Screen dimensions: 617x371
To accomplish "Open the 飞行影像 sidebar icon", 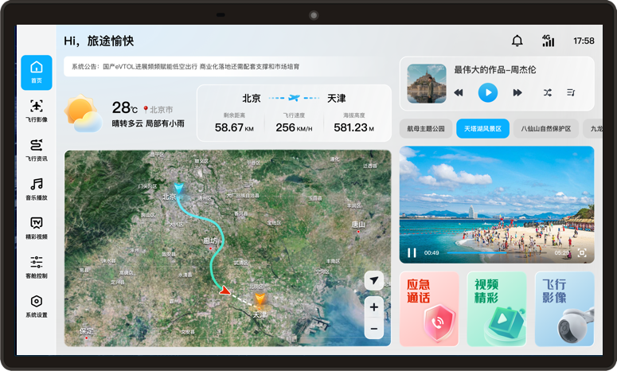I will tap(37, 108).
